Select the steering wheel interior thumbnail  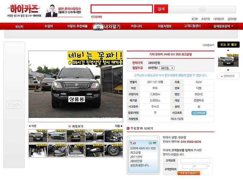95,136
